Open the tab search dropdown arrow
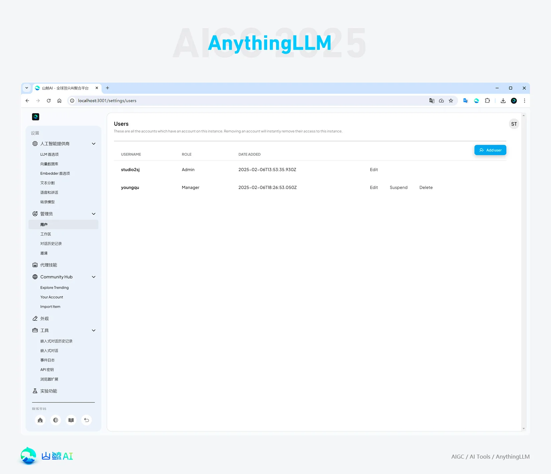This screenshot has width=551, height=474. pyautogui.click(x=27, y=88)
